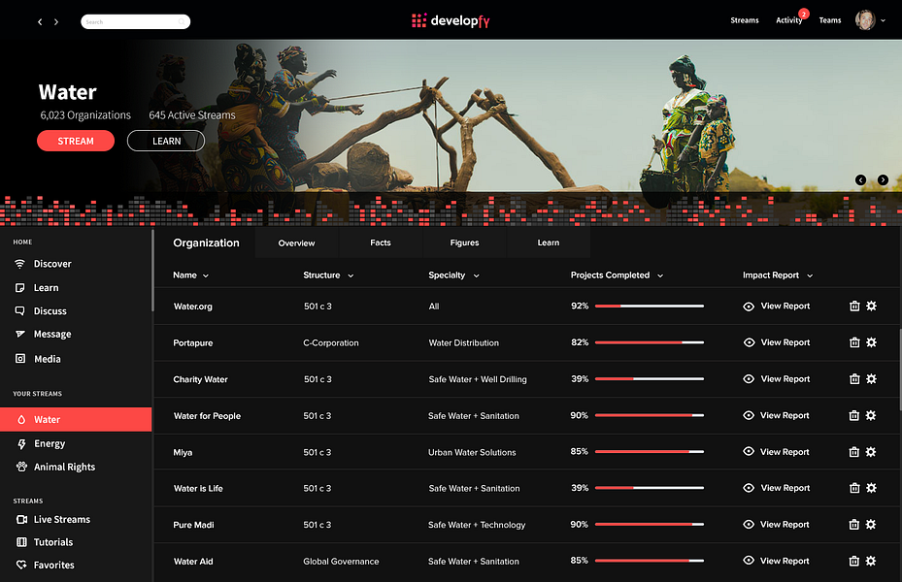
Task: Open gear settings for Portapure
Action: [871, 342]
